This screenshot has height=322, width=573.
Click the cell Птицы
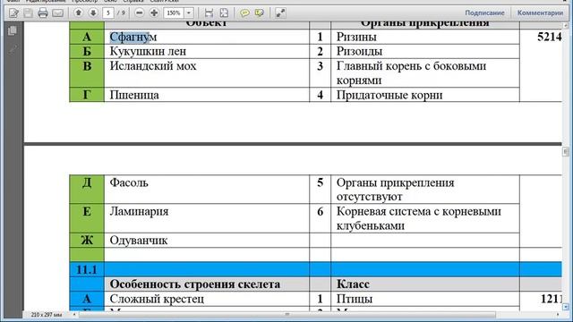(x=355, y=299)
